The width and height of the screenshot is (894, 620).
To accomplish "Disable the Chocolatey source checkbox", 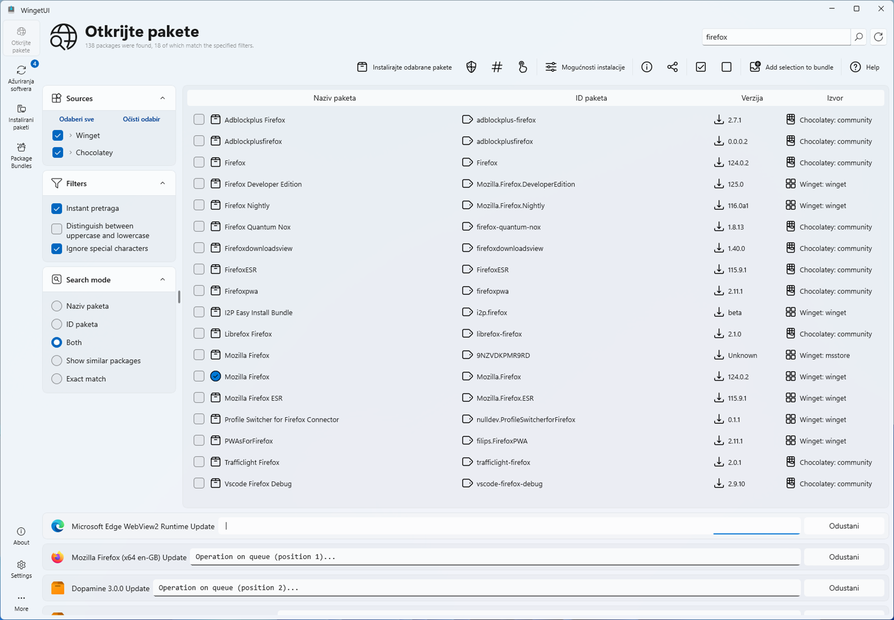I will [58, 152].
